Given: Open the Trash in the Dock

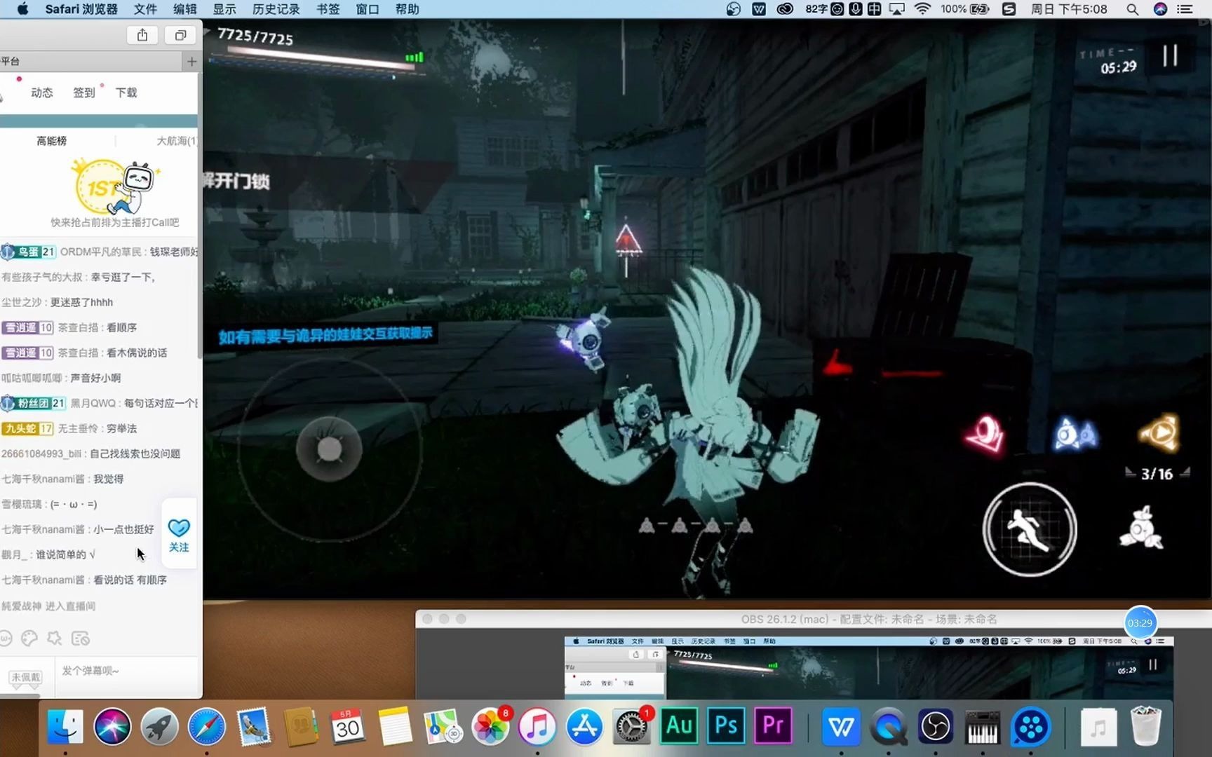Looking at the screenshot, I should click(x=1146, y=726).
